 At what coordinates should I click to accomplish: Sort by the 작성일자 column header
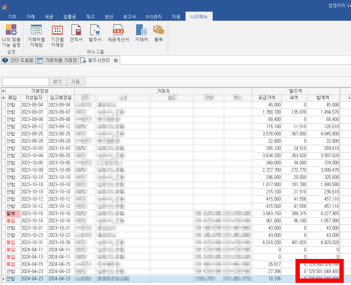tap(34, 98)
